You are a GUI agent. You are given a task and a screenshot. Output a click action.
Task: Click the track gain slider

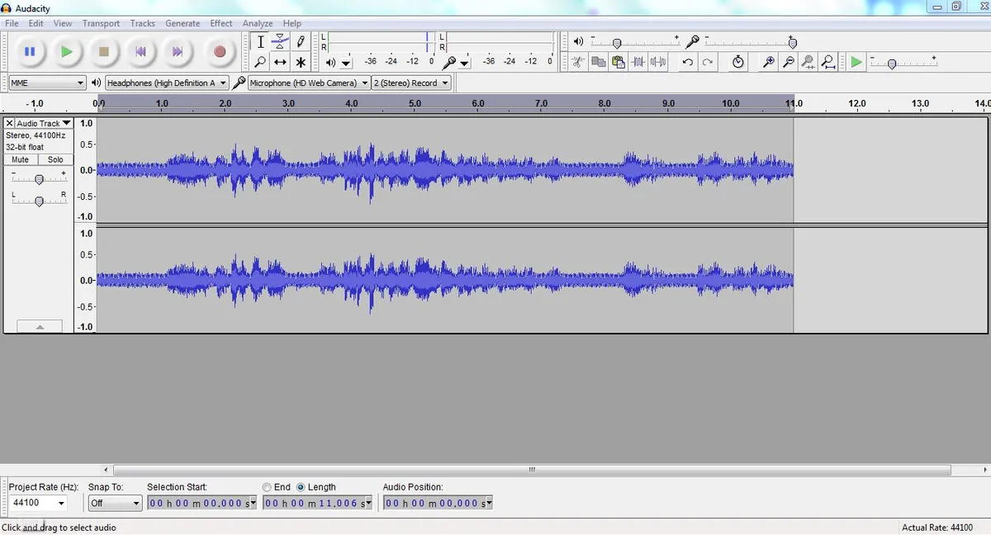(x=39, y=179)
